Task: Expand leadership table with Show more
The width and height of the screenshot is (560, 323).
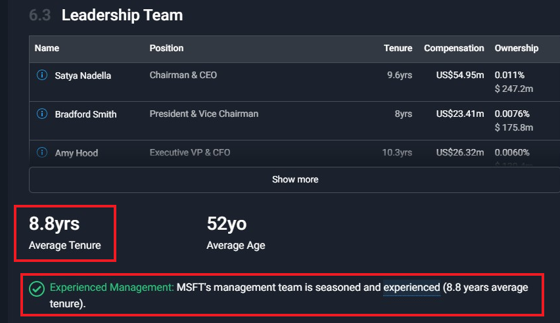Action: point(294,179)
